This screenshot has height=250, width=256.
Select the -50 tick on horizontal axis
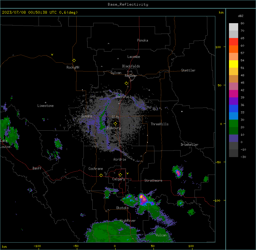point(76,246)
